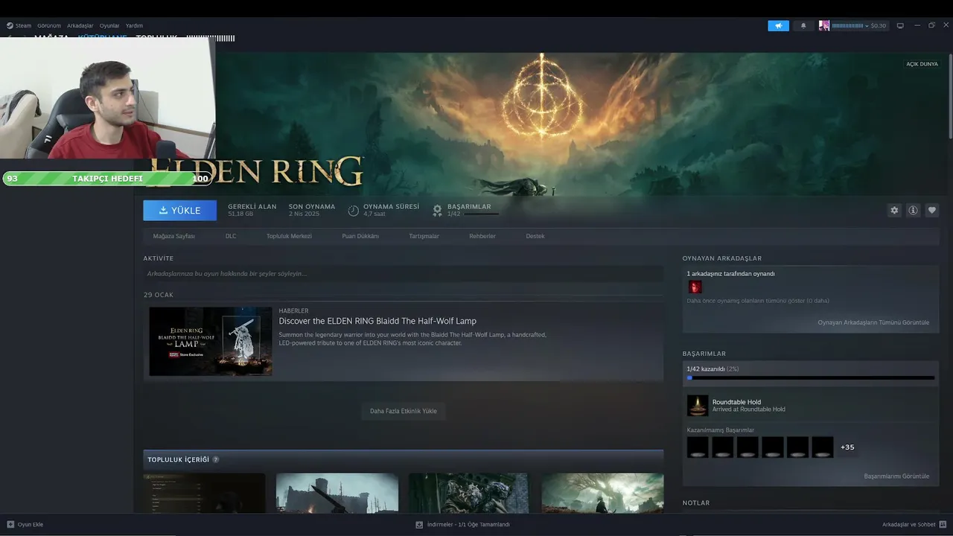The image size is (953, 536).
Task: Open Rehberler tab
Action: [x=482, y=236]
